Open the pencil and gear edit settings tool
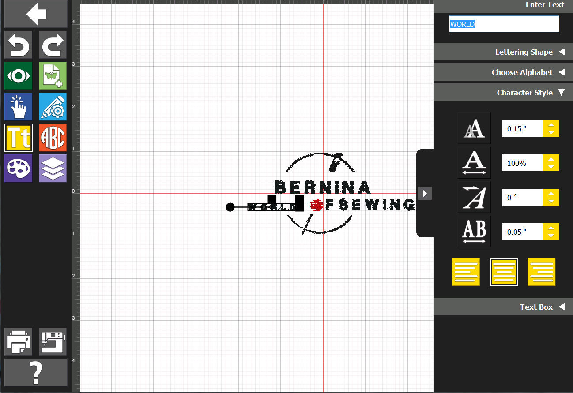Screen dimensions: 573x393 [53, 106]
